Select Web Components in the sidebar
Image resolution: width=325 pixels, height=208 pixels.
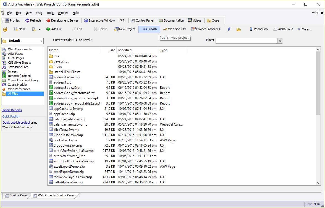tap(20, 49)
